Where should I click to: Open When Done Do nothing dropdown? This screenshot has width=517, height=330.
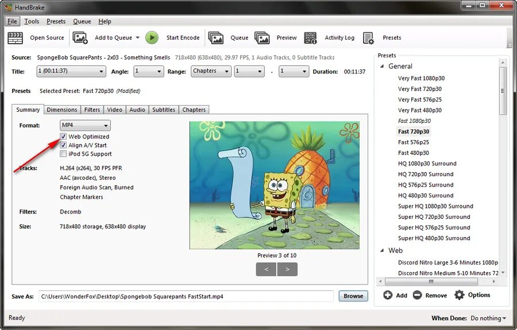488,318
